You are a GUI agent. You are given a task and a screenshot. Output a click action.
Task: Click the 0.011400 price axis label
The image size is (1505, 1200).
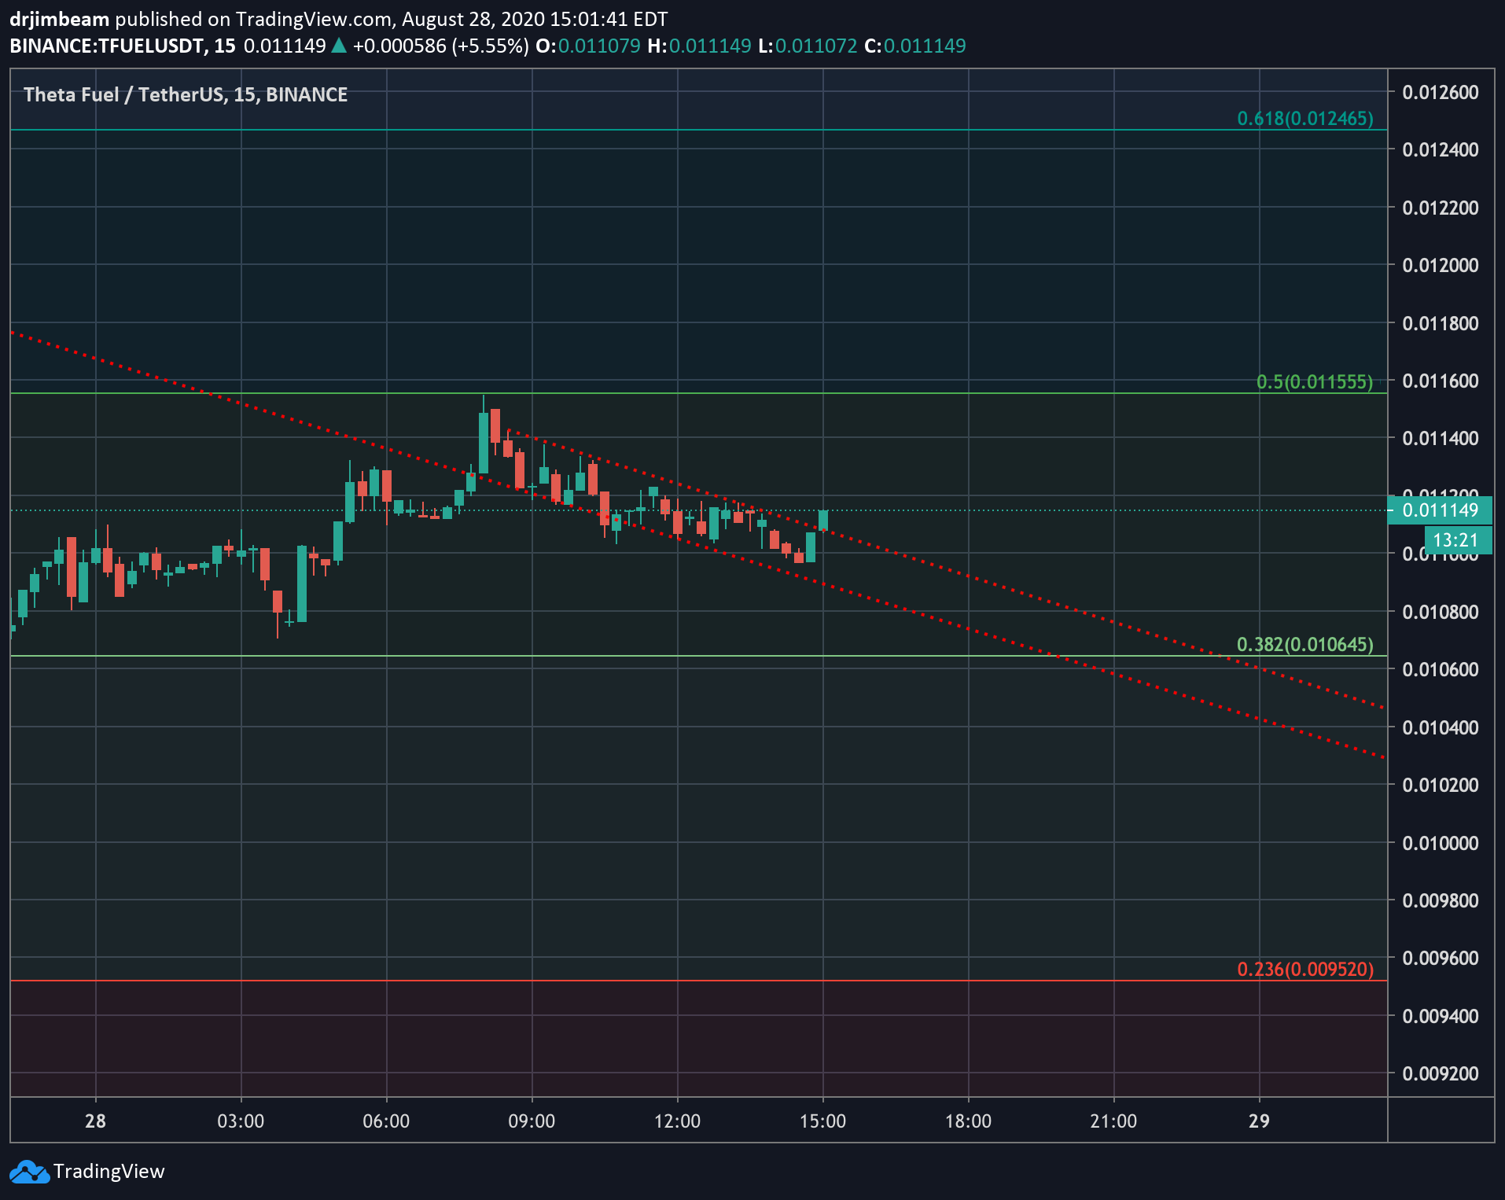[x=1441, y=438]
